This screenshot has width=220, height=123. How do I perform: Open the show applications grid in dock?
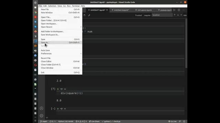[x=35, y=121]
